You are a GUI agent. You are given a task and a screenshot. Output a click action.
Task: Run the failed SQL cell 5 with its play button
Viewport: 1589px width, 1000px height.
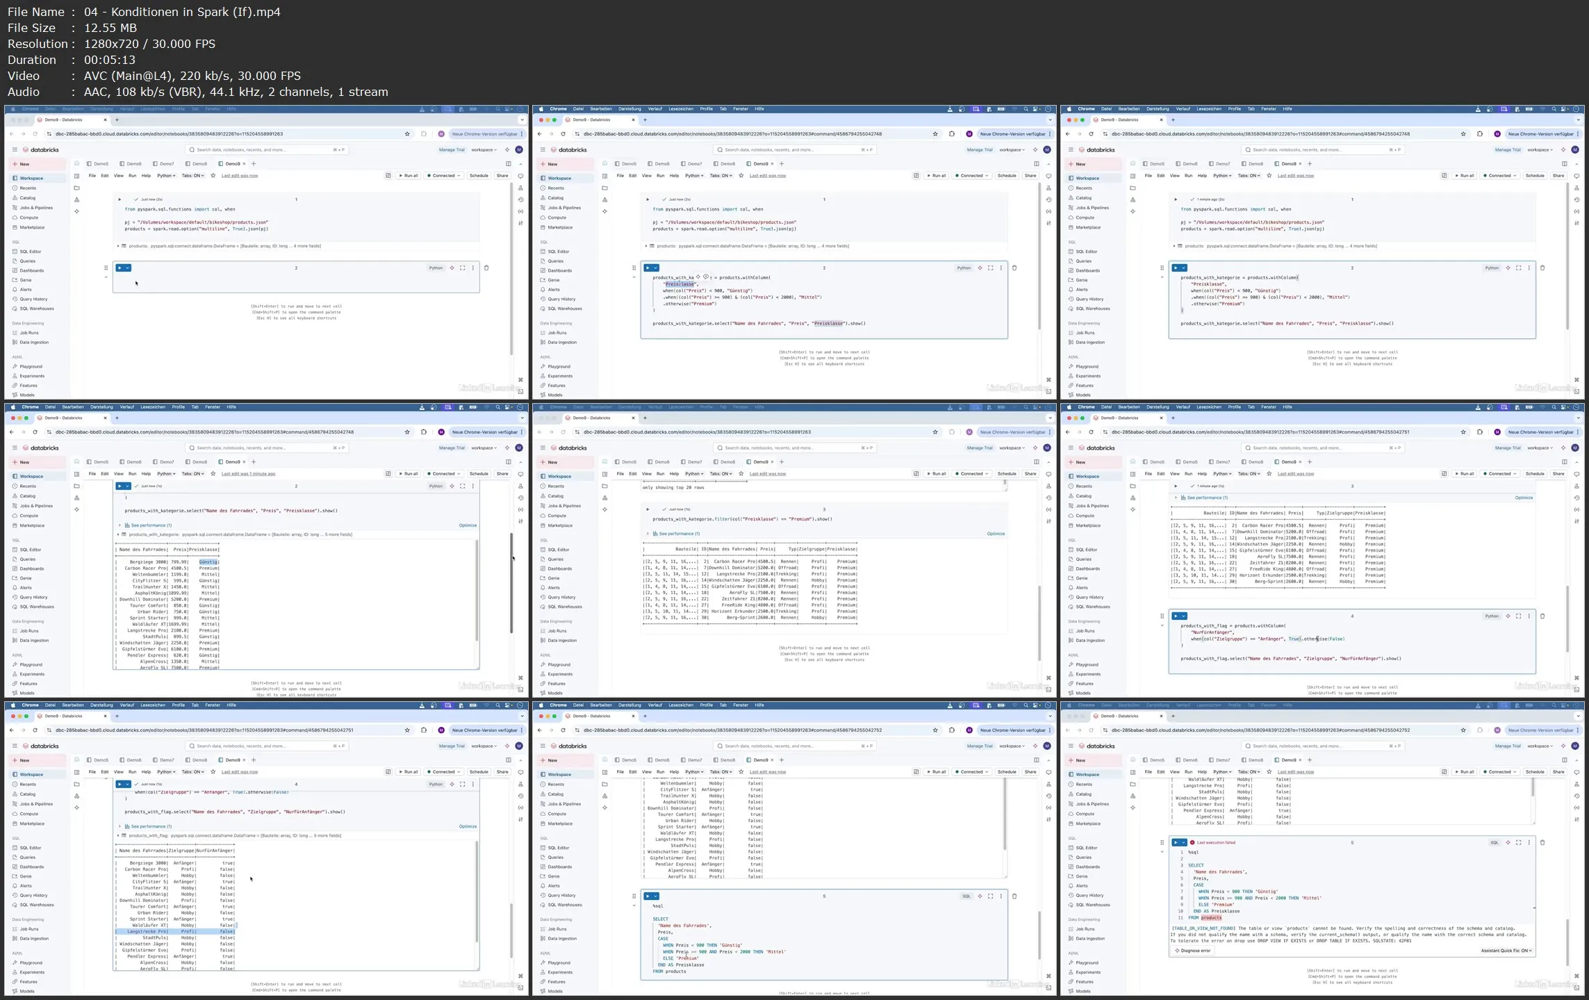point(1176,842)
